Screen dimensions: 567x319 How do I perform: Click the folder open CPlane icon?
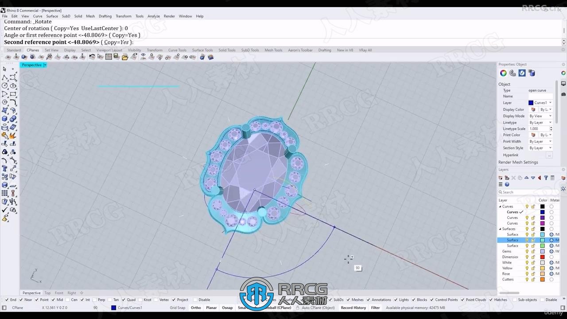[125, 57]
